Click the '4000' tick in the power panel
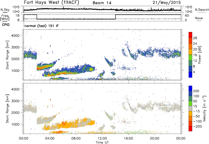Screen dimensions: 209x144 15,35
